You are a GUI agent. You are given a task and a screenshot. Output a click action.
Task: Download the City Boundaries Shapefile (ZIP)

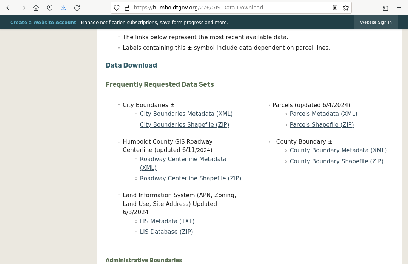(x=184, y=125)
